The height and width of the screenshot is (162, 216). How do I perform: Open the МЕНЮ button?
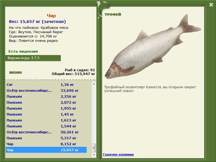coord(15,73)
